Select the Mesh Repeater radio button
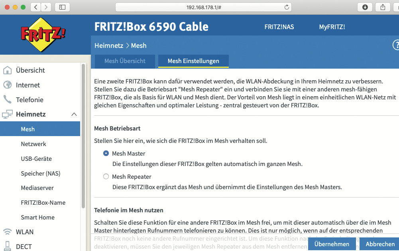 click(106, 176)
